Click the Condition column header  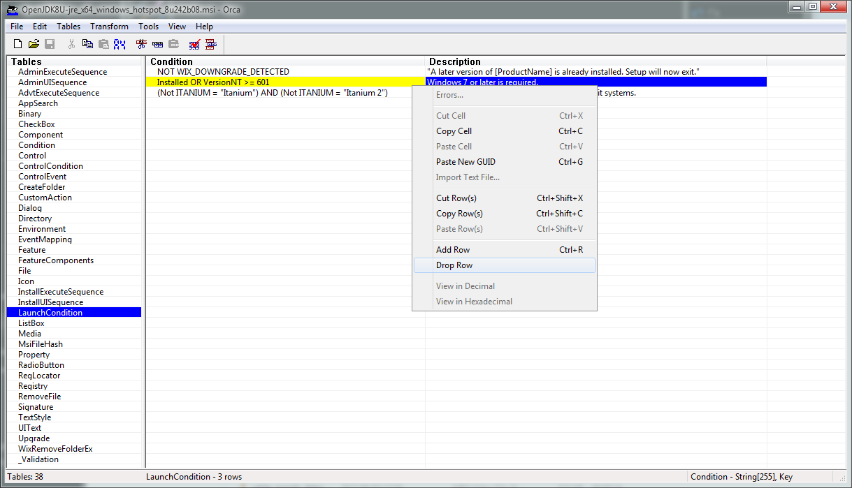click(x=171, y=61)
